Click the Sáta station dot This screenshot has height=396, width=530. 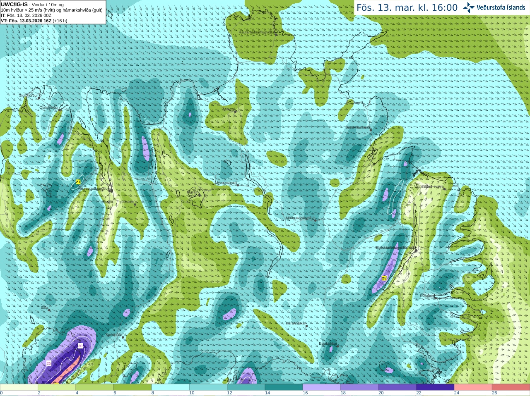(50, 310)
